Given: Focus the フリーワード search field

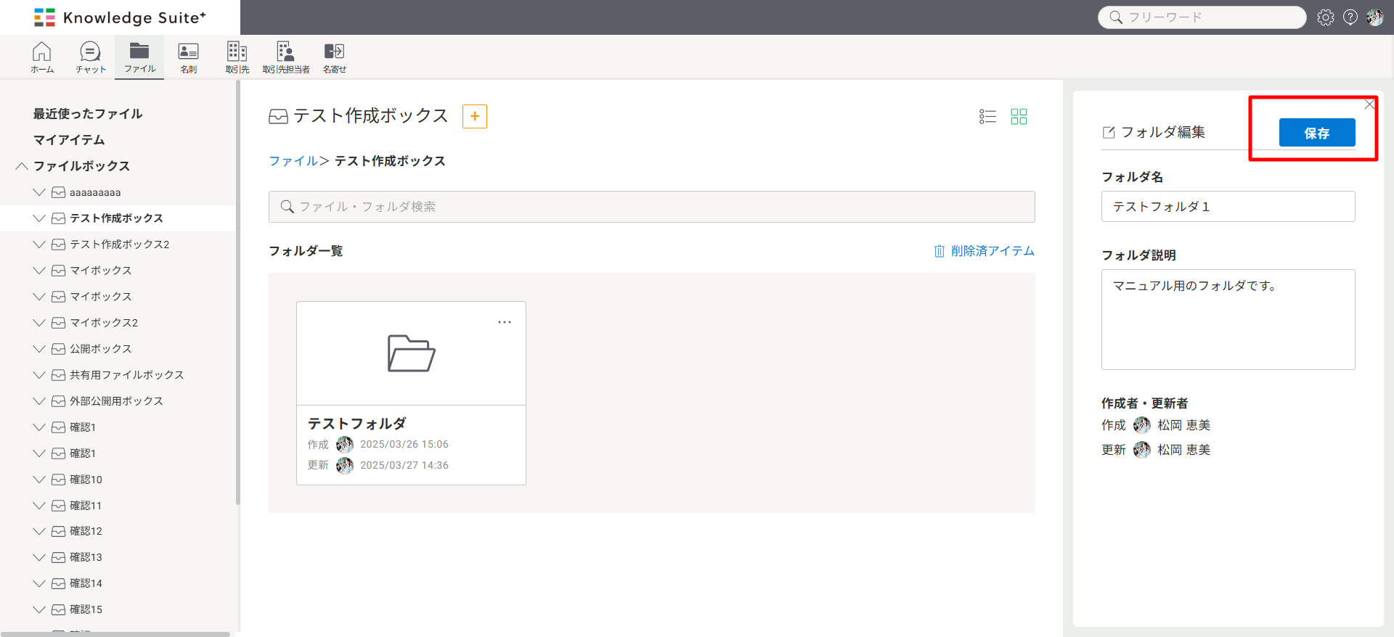Looking at the screenshot, I should click(1202, 17).
